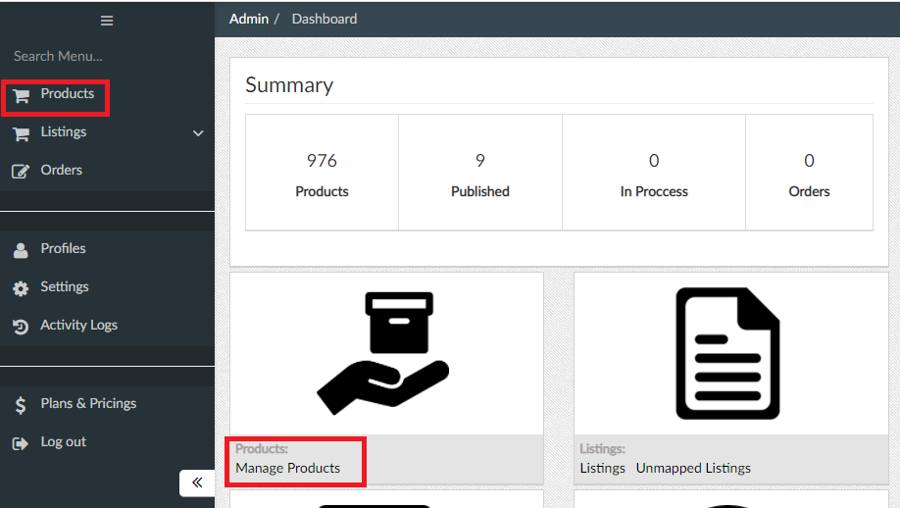Open Profiles in the sidebar
This screenshot has width=900, height=508.
[63, 248]
